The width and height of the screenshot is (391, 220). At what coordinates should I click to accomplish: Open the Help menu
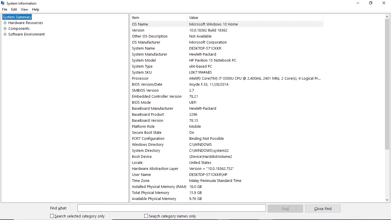coord(35,9)
